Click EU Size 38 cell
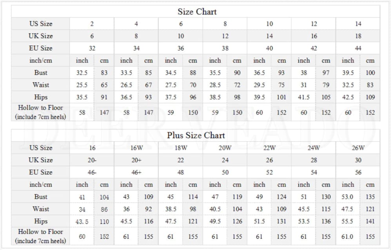 point(225,48)
